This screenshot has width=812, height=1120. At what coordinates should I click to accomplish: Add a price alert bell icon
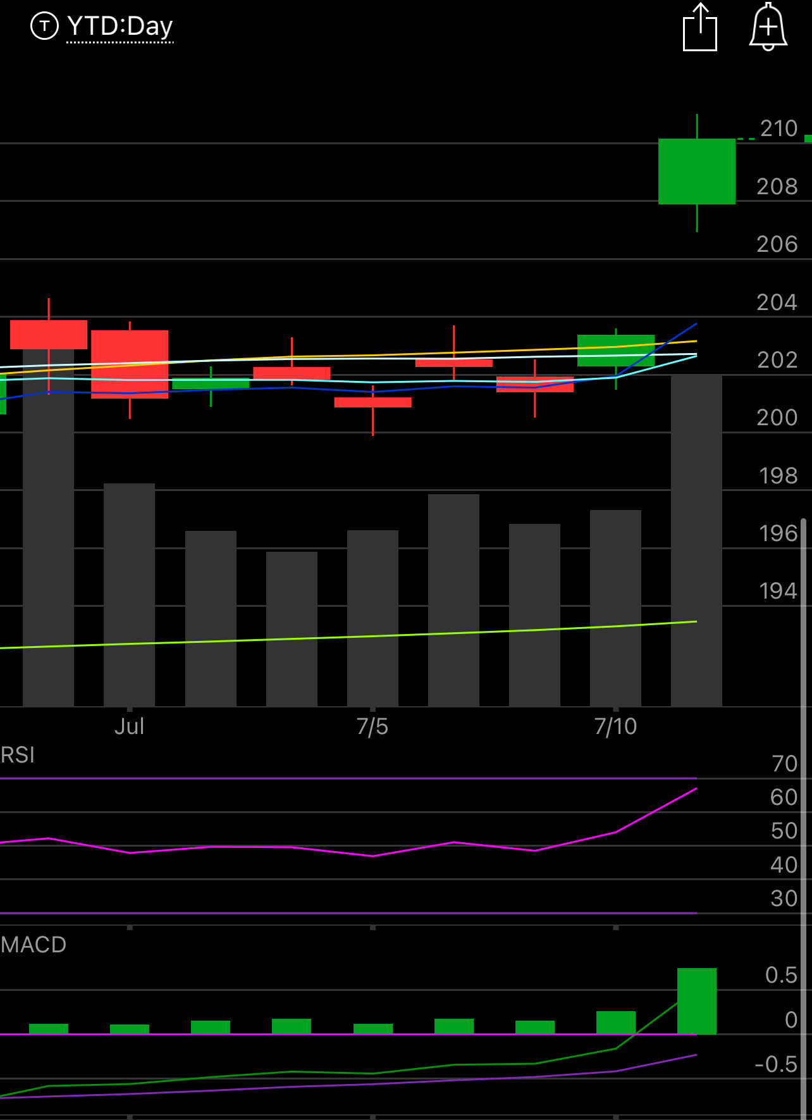[x=768, y=27]
